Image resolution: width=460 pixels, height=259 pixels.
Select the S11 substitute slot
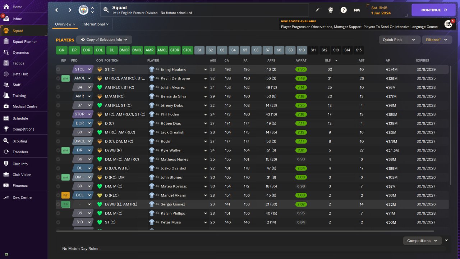pyautogui.click(x=313, y=50)
